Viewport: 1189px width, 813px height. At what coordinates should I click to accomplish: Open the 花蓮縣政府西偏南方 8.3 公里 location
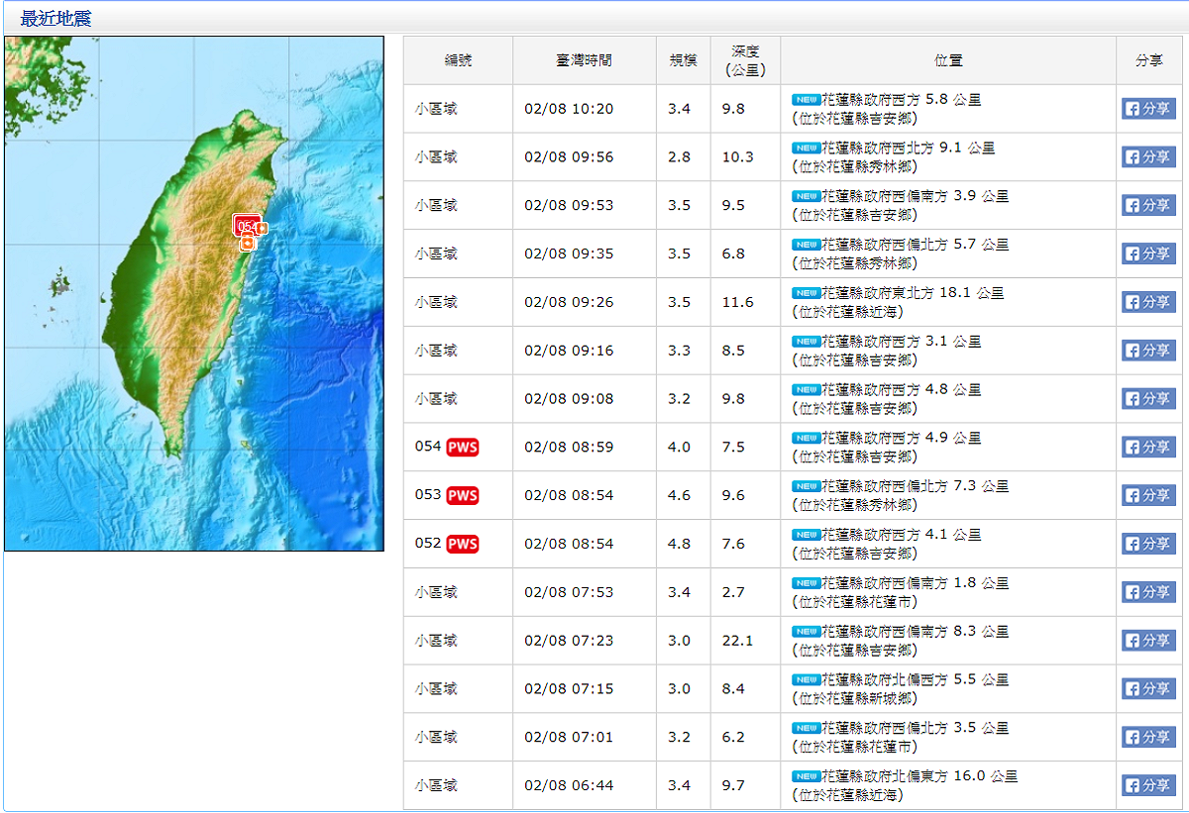(915, 632)
